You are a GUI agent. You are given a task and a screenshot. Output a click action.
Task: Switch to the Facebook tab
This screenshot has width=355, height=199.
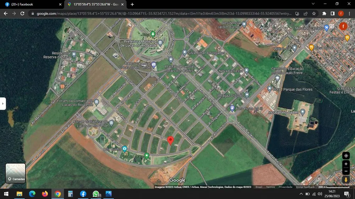[32, 4]
